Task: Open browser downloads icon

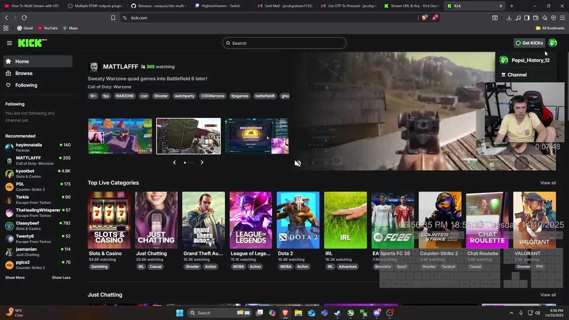Action: pos(509,18)
